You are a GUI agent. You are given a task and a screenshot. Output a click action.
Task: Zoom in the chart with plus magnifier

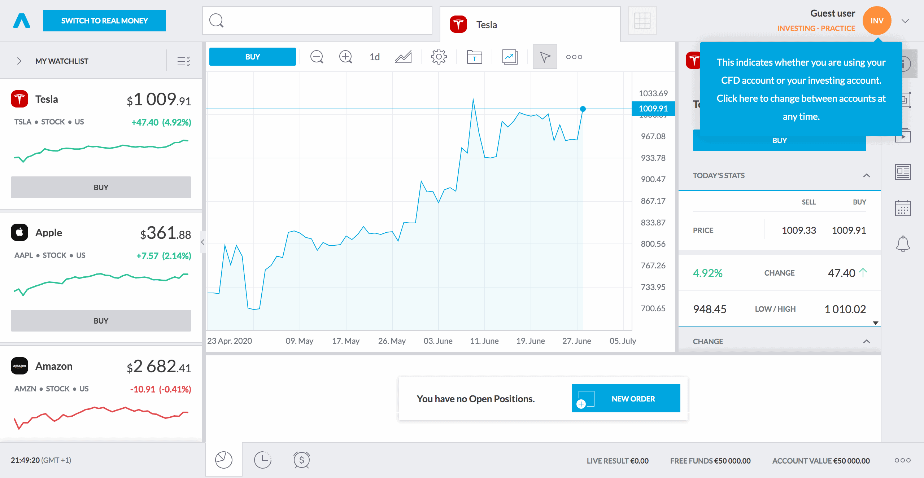[345, 57]
